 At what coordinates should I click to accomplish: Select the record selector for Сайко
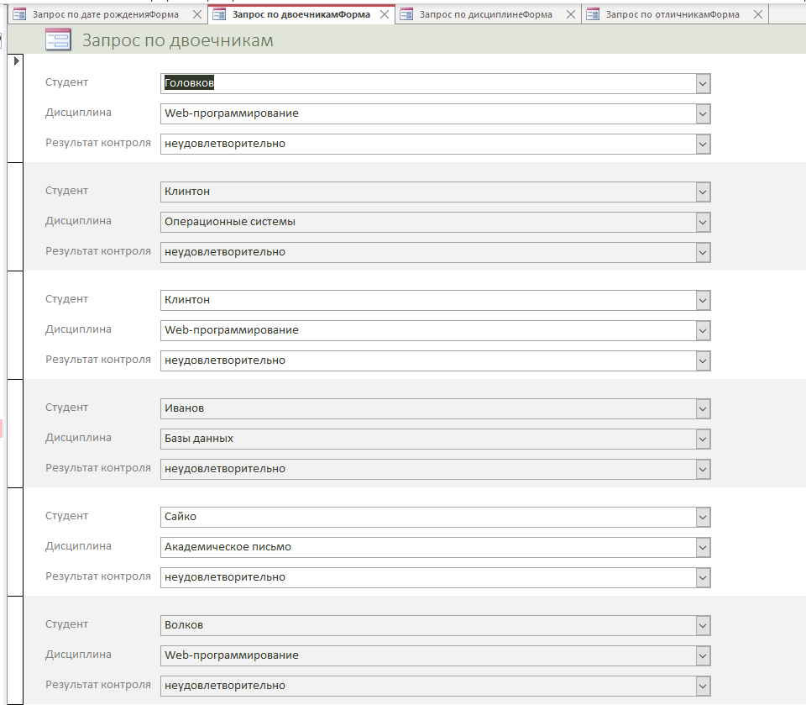point(15,542)
